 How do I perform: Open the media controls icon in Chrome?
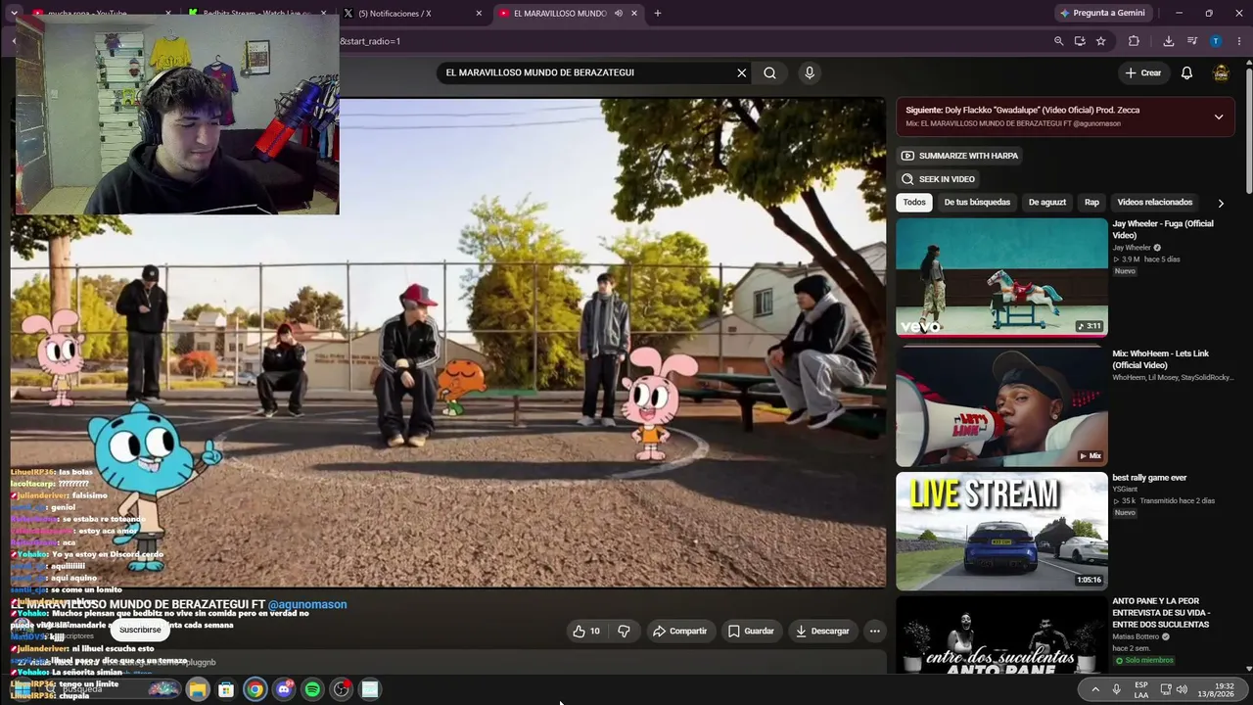pyautogui.click(x=1192, y=41)
